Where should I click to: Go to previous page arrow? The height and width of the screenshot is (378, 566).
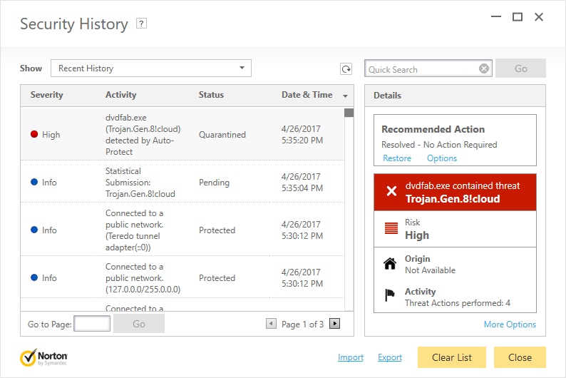tap(271, 324)
